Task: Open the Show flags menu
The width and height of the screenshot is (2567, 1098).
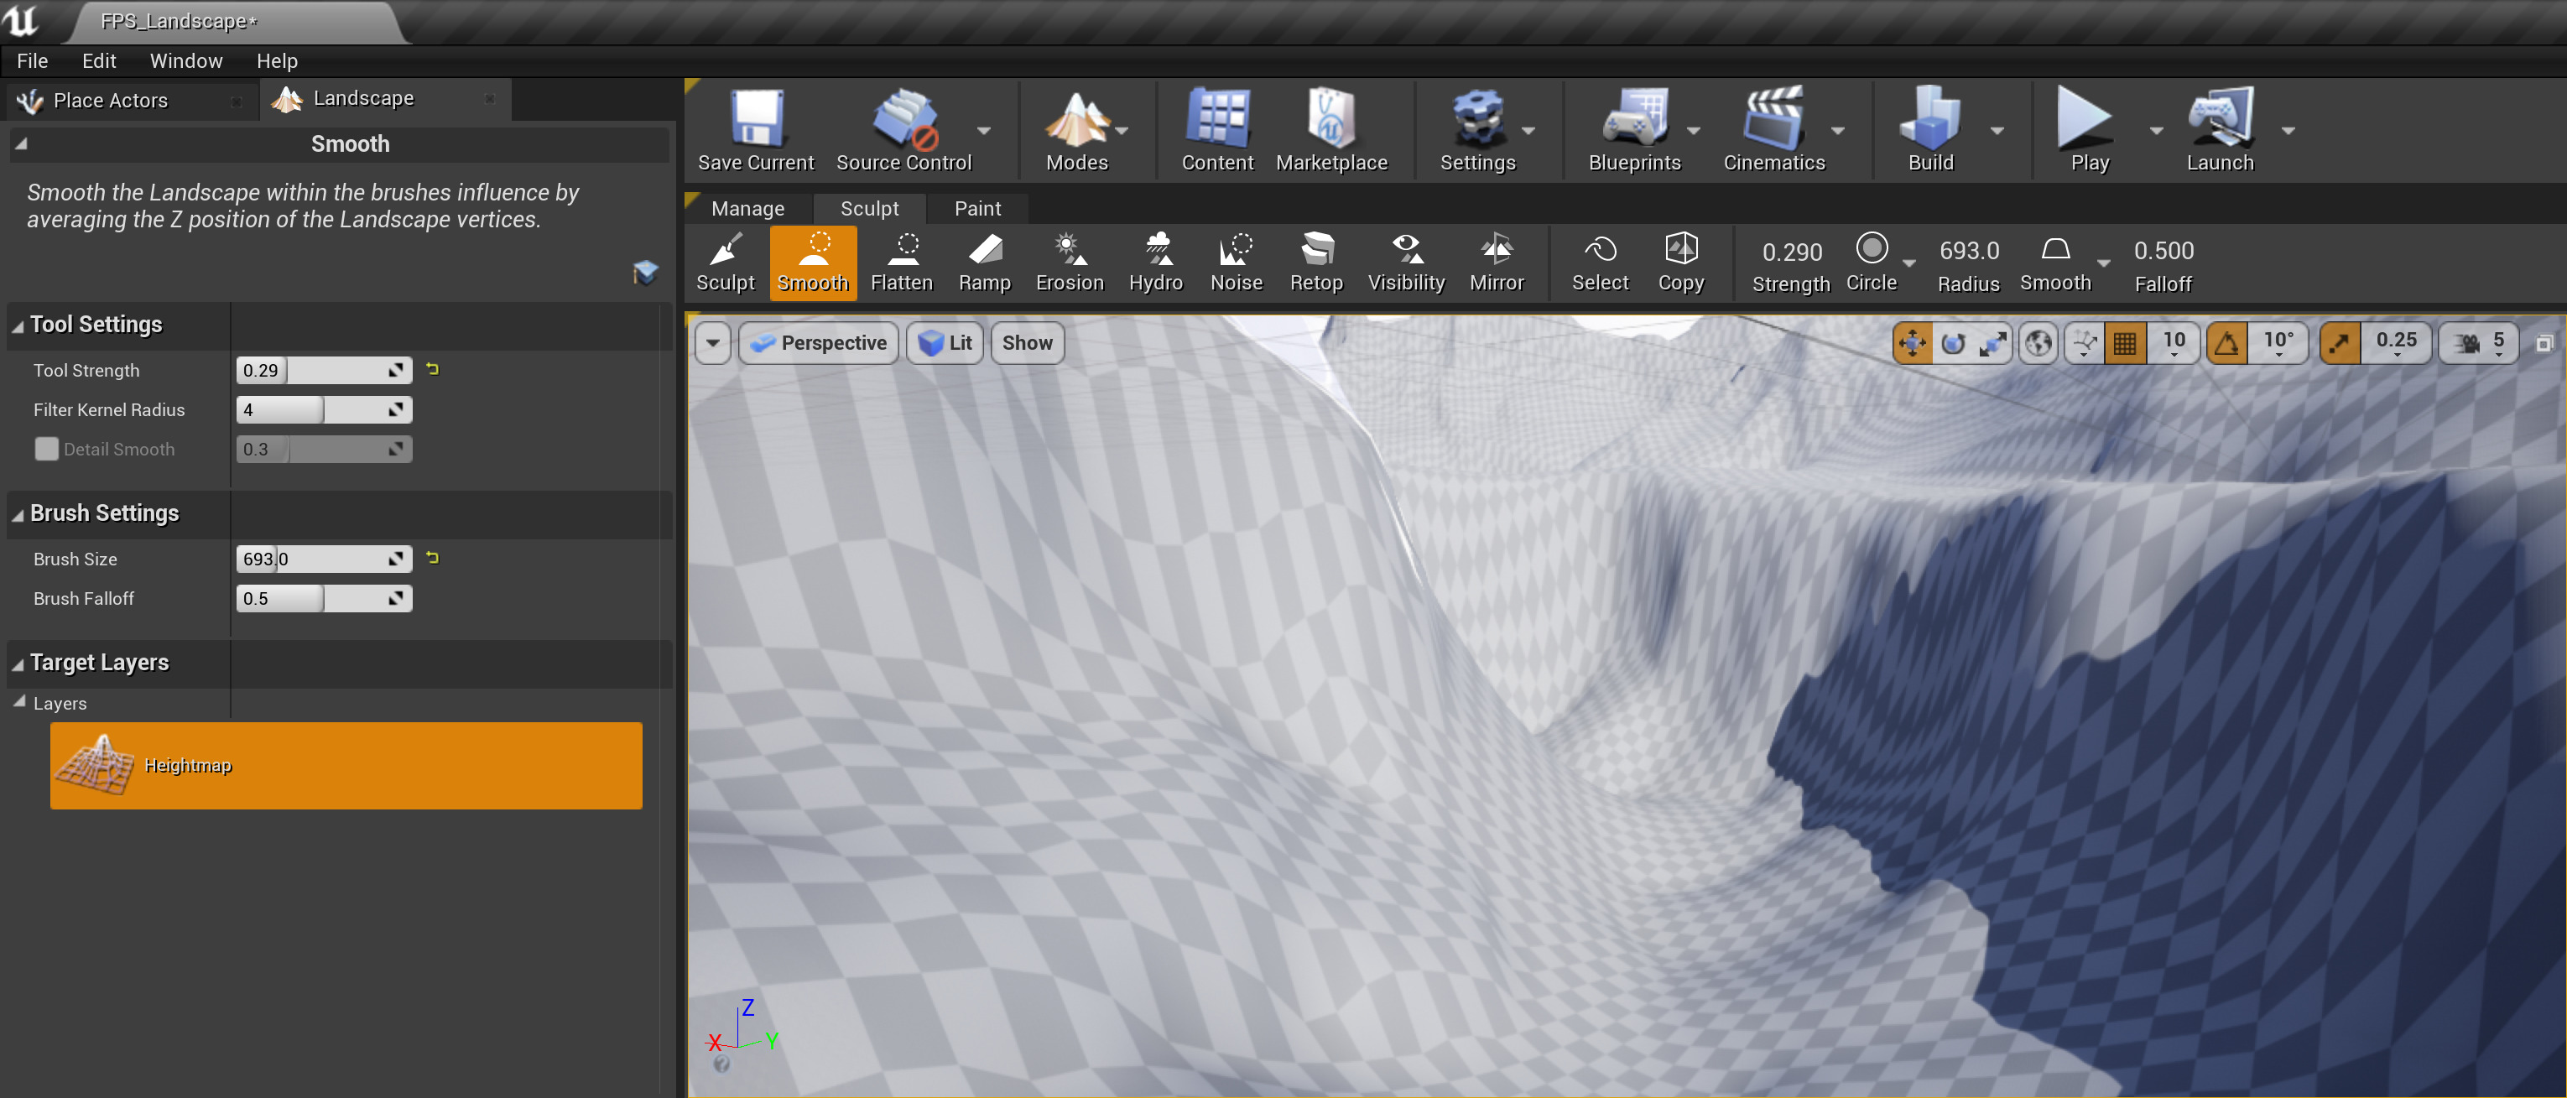Action: (1027, 341)
